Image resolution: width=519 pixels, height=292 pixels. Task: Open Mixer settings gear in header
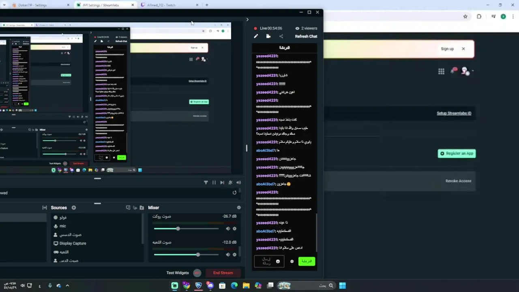coord(239,208)
